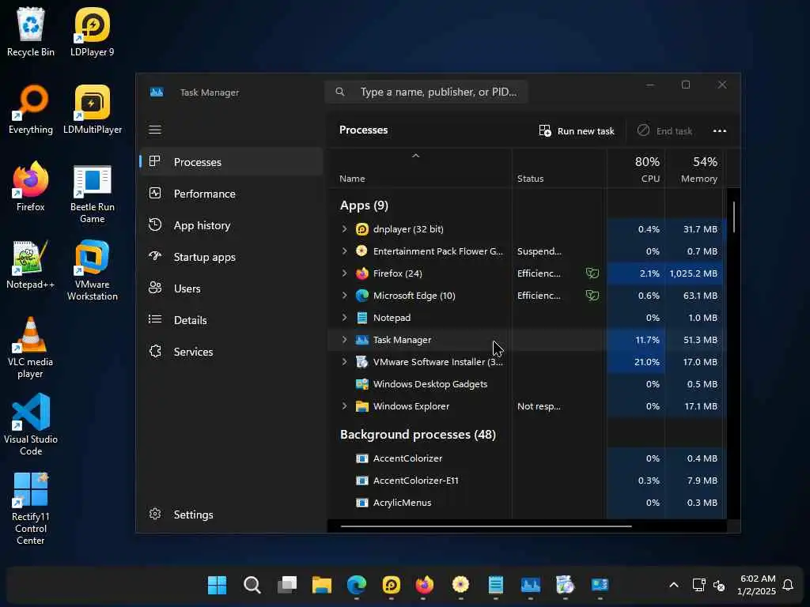This screenshot has width=810, height=607.
Task: Click Run new task button
Action: coord(577,131)
